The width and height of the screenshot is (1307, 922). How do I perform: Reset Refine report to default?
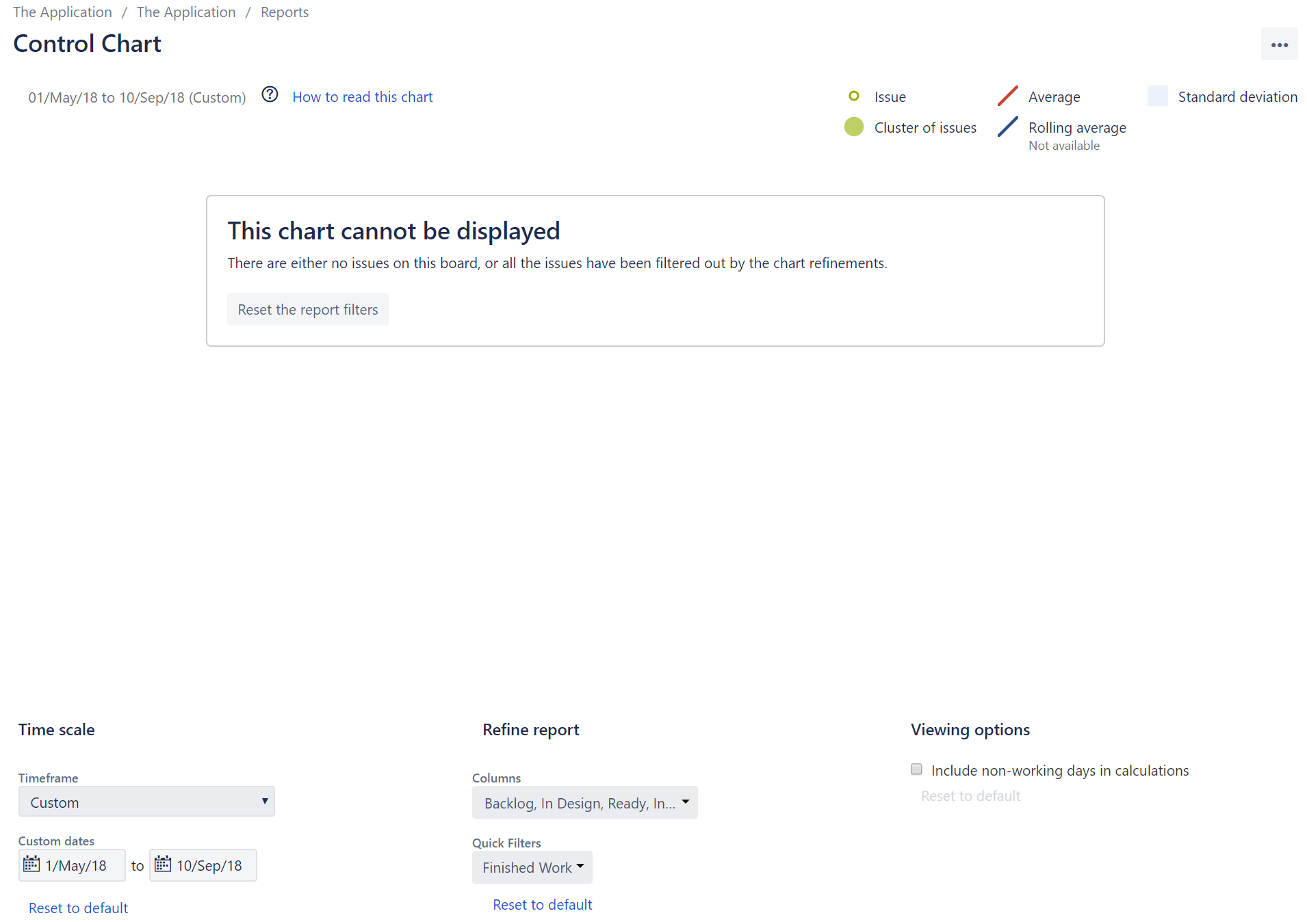[x=542, y=904]
